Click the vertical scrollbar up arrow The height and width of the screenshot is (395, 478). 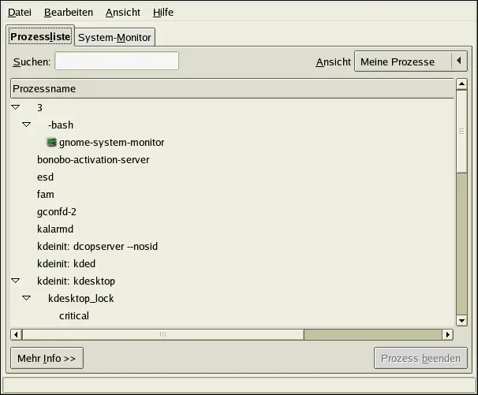click(x=461, y=84)
